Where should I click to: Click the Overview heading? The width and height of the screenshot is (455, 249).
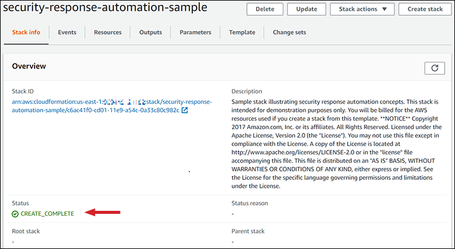(x=29, y=66)
